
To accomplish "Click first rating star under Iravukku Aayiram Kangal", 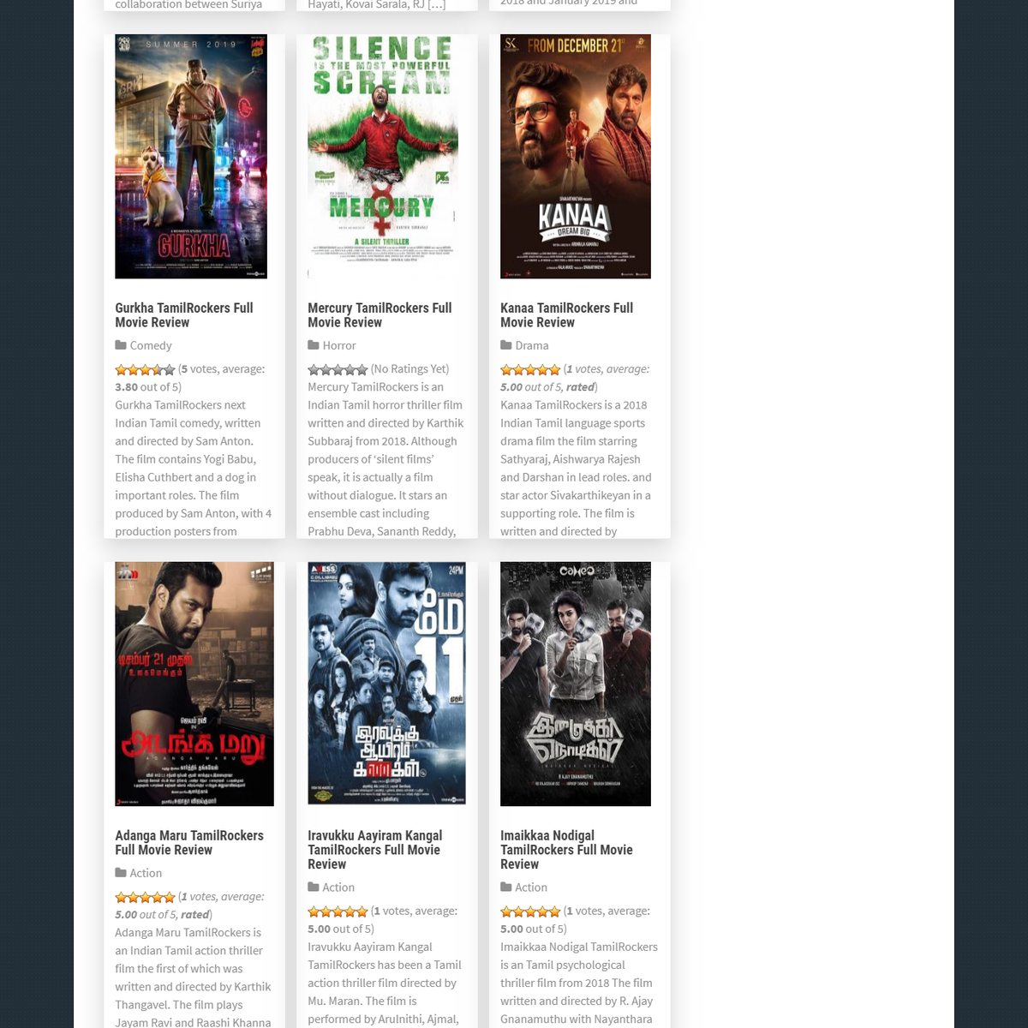I will click(x=314, y=911).
